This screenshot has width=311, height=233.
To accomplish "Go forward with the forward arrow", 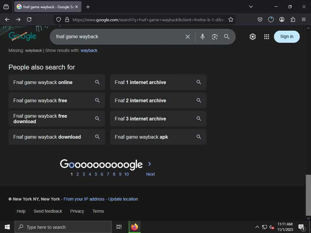I will point(18,19).
